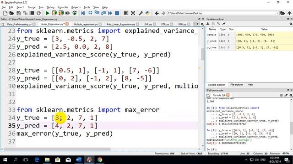Start debugging with the Debug file icon
Screen dimensions: 293x164
[x=83, y=13]
